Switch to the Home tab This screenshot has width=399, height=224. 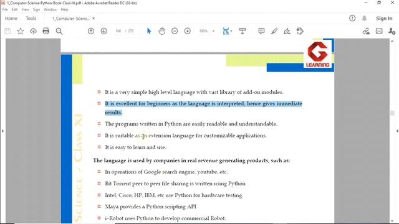(x=11, y=18)
